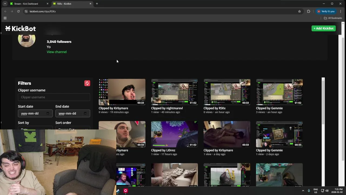The width and height of the screenshot is (346, 195).
Task: Click the KickBot logo
Action: (21, 28)
